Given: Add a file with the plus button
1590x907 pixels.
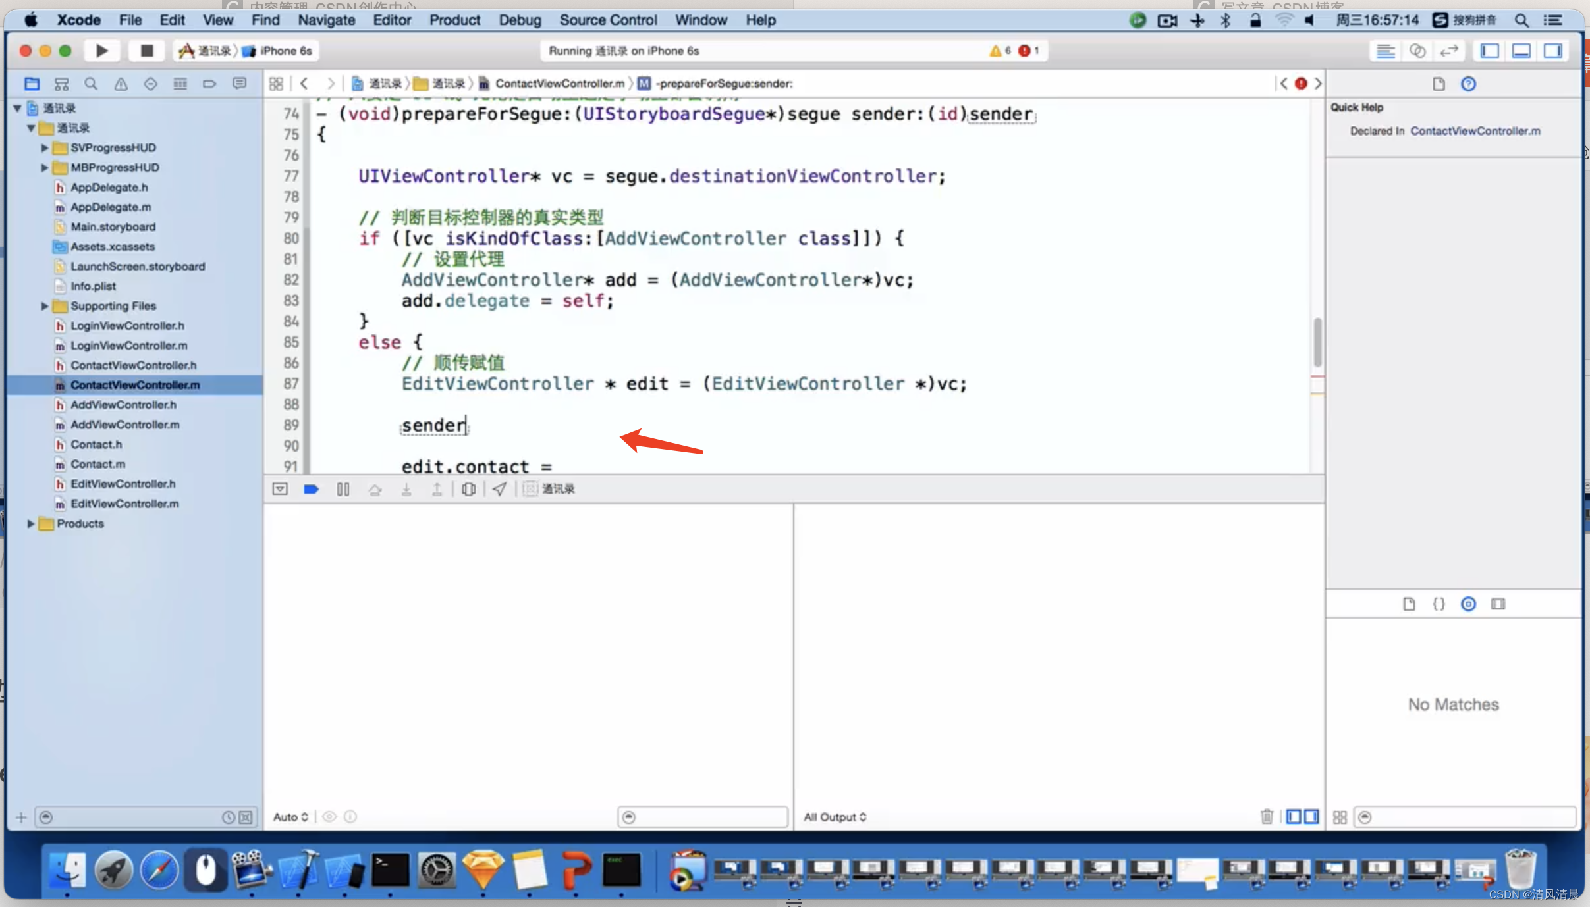Looking at the screenshot, I should click(21, 817).
